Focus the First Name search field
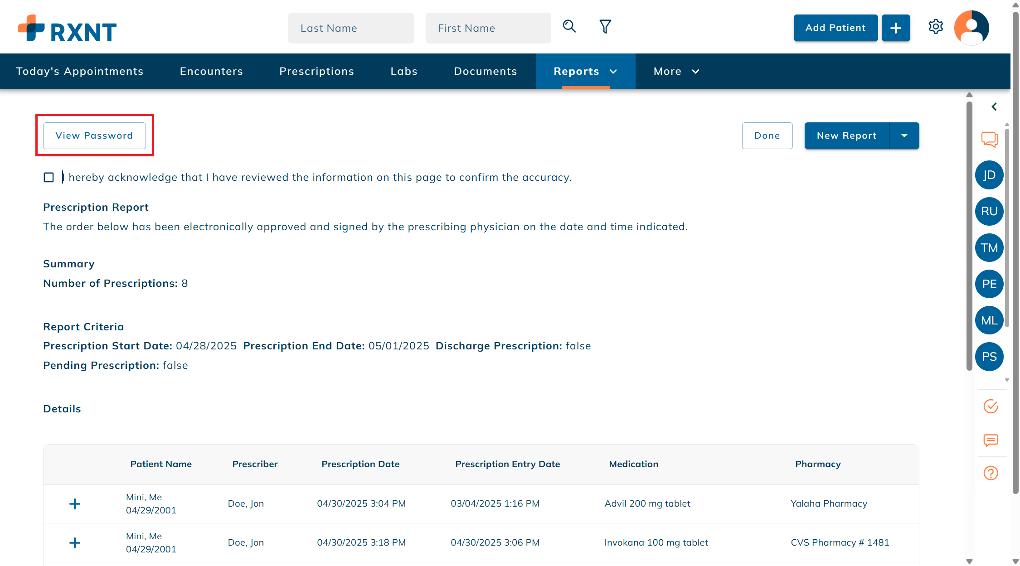The image size is (1020, 566). (x=488, y=28)
